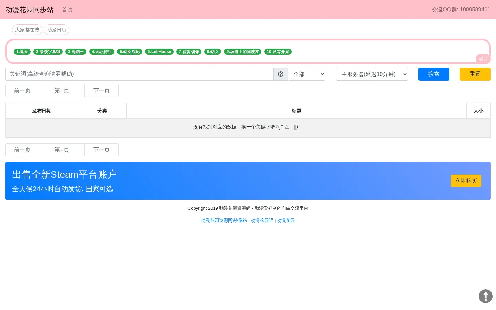
Task: Open the 全部 category dropdown
Action: (307, 74)
